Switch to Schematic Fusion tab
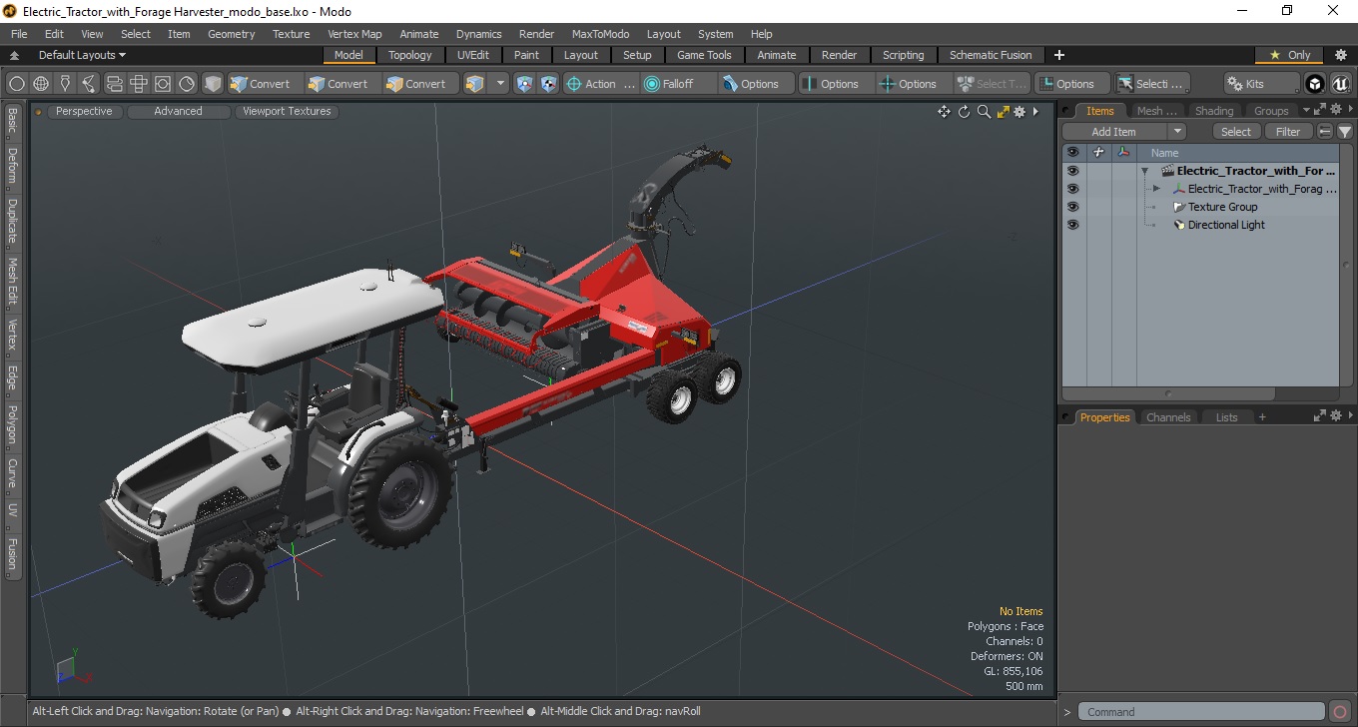The width and height of the screenshot is (1358, 727). [991, 55]
